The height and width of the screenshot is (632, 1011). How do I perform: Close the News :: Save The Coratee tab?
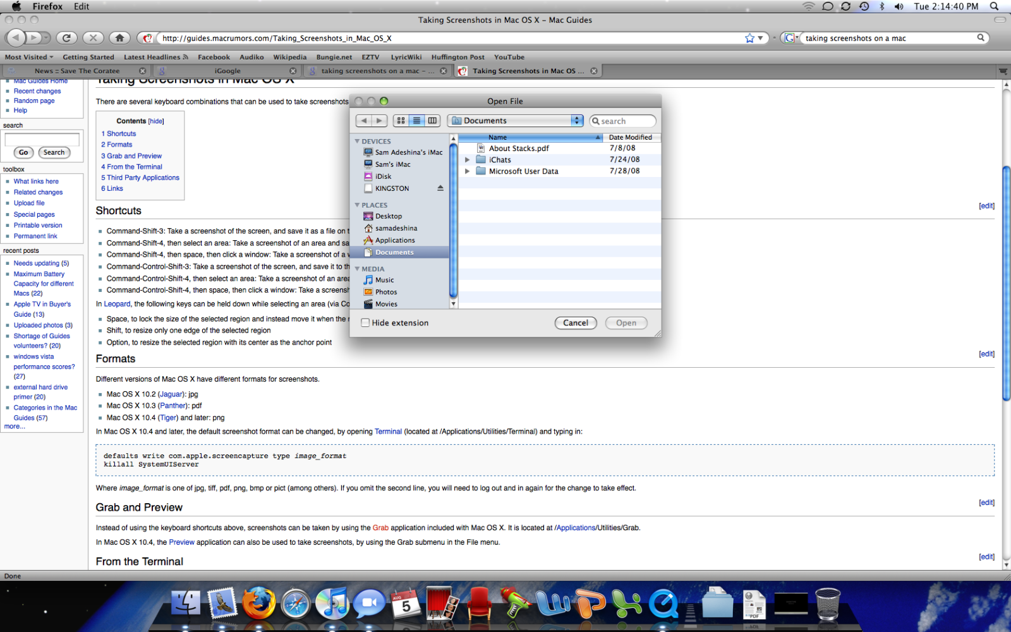pos(142,71)
